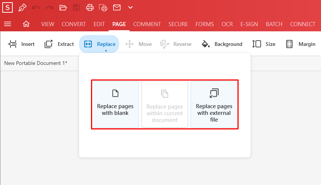The width and height of the screenshot is (321, 185).
Task: Open the E-SIGN tab
Action: [249, 24]
